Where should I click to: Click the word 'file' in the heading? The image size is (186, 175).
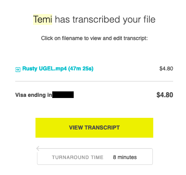(149, 19)
